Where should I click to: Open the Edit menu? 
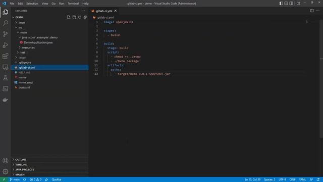click(x=20, y=4)
